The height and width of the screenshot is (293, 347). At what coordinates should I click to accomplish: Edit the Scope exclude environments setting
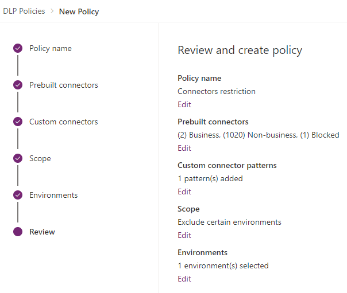(184, 235)
